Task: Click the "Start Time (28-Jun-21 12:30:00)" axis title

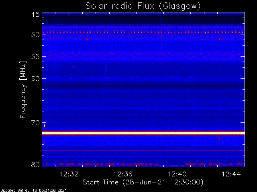Action: 143,182
